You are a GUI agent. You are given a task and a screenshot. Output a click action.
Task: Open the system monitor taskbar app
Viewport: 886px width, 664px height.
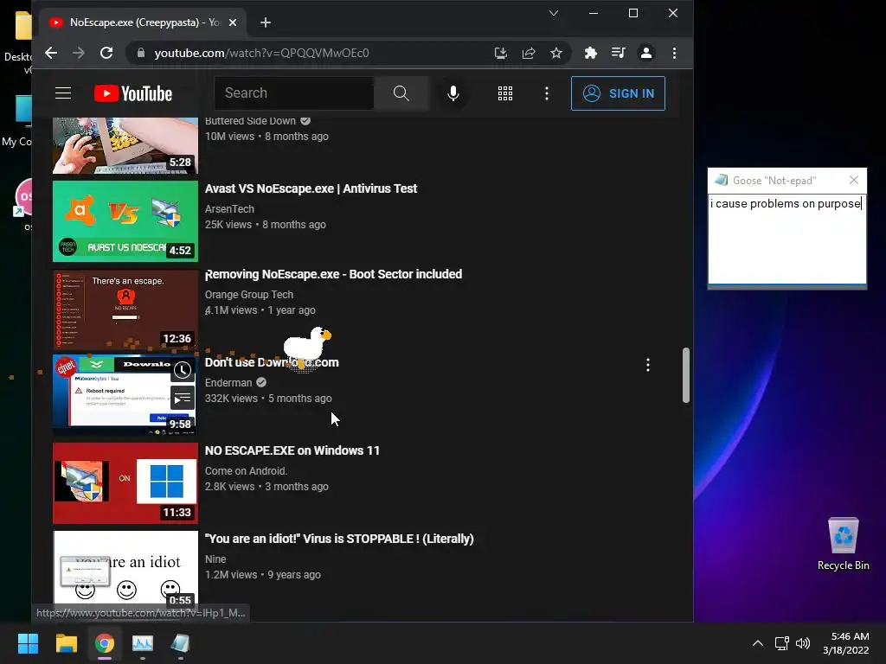(143, 643)
